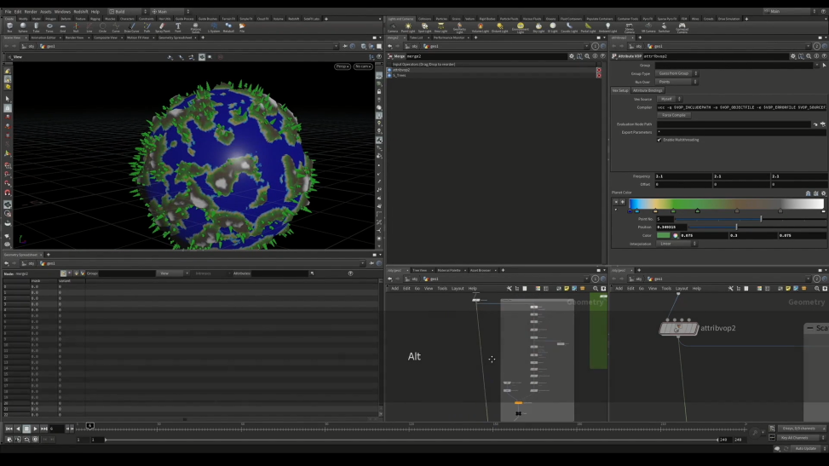
Task: Adjust the ramp Position slider
Action: pos(757,227)
